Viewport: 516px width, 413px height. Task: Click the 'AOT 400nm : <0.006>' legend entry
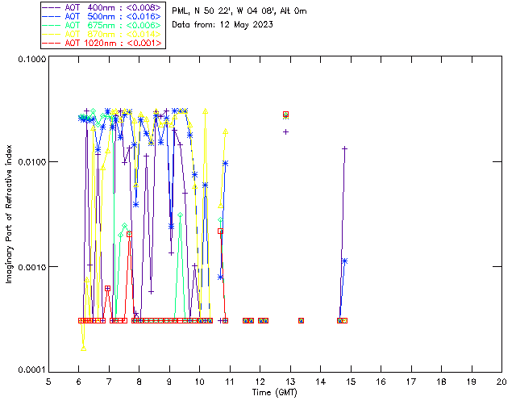[x=113, y=7]
